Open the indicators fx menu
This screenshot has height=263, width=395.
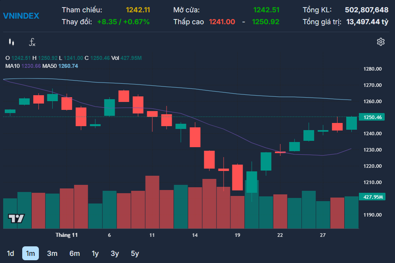point(32,42)
